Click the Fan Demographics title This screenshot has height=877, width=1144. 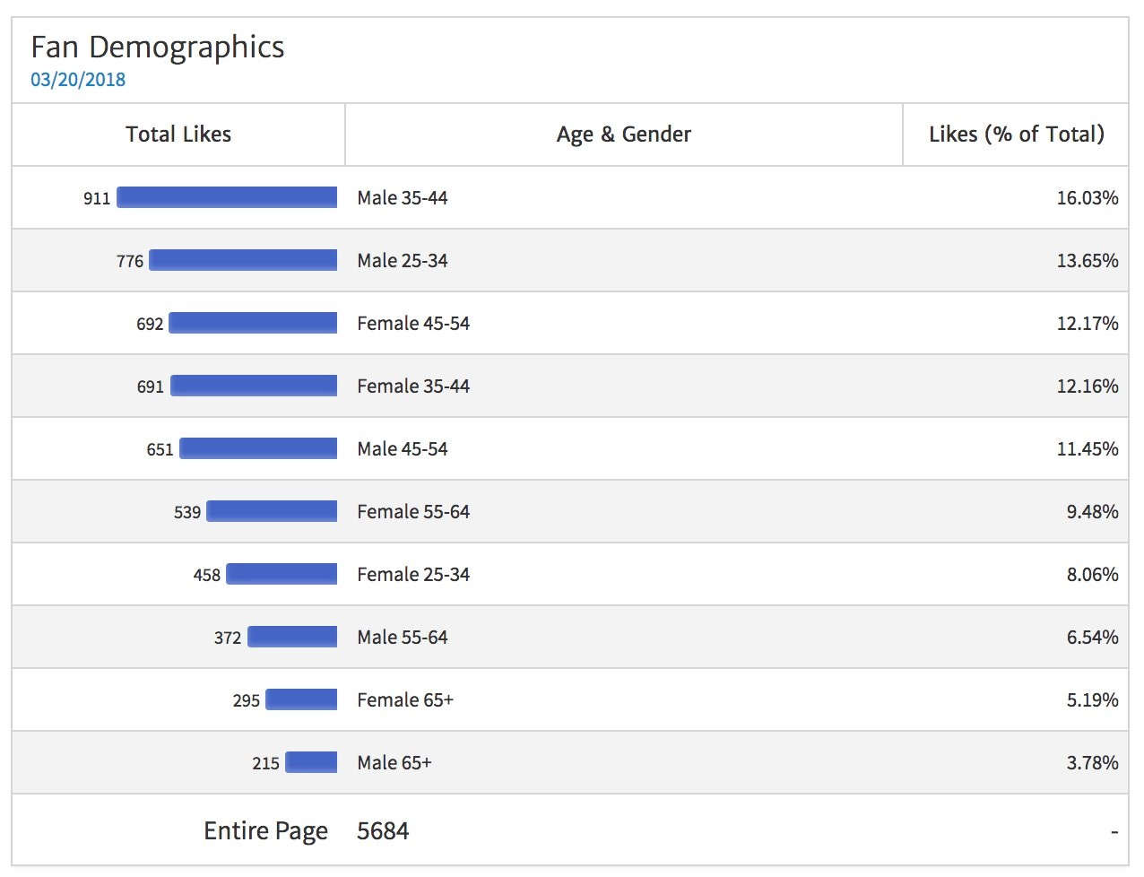(158, 48)
